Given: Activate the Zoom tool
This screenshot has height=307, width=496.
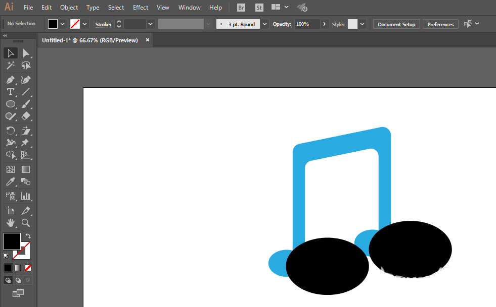Looking at the screenshot, I should [26, 223].
